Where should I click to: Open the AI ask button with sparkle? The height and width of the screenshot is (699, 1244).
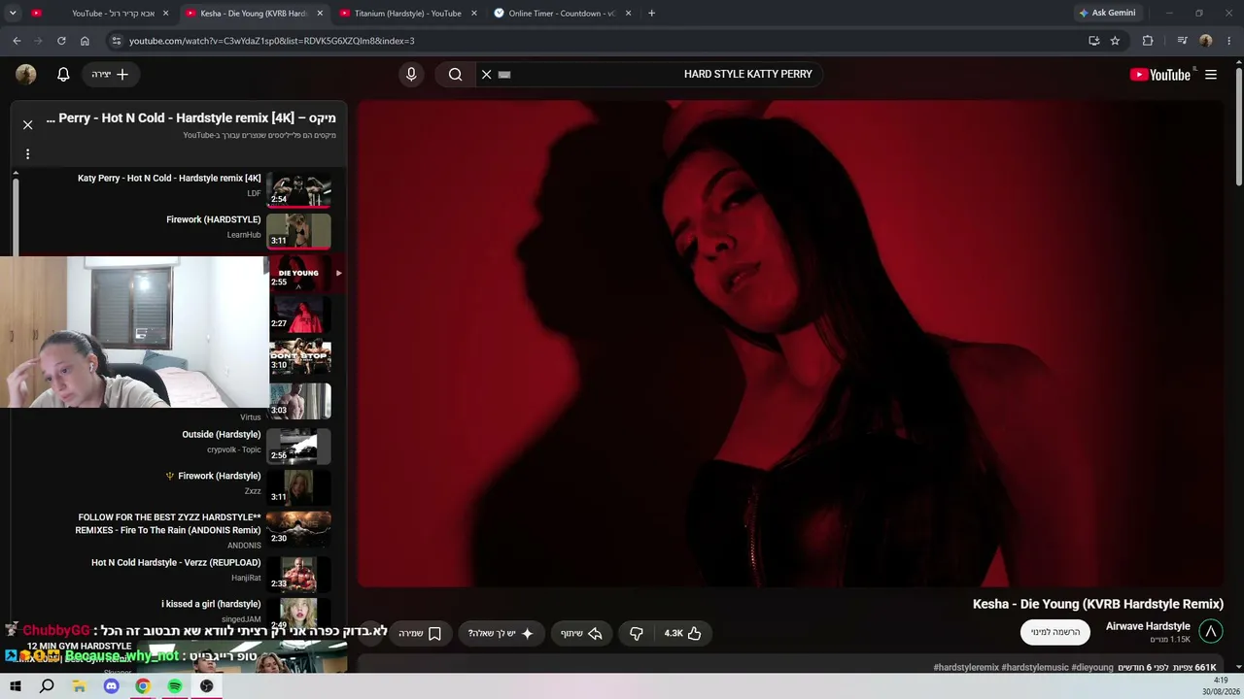501,633
